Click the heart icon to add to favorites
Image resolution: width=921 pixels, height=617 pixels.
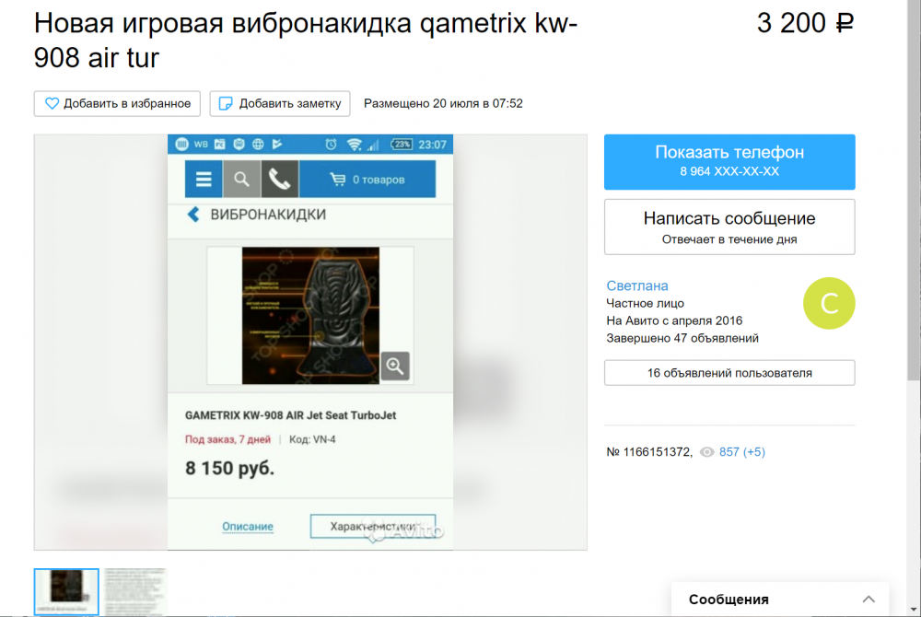tap(52, 103)
